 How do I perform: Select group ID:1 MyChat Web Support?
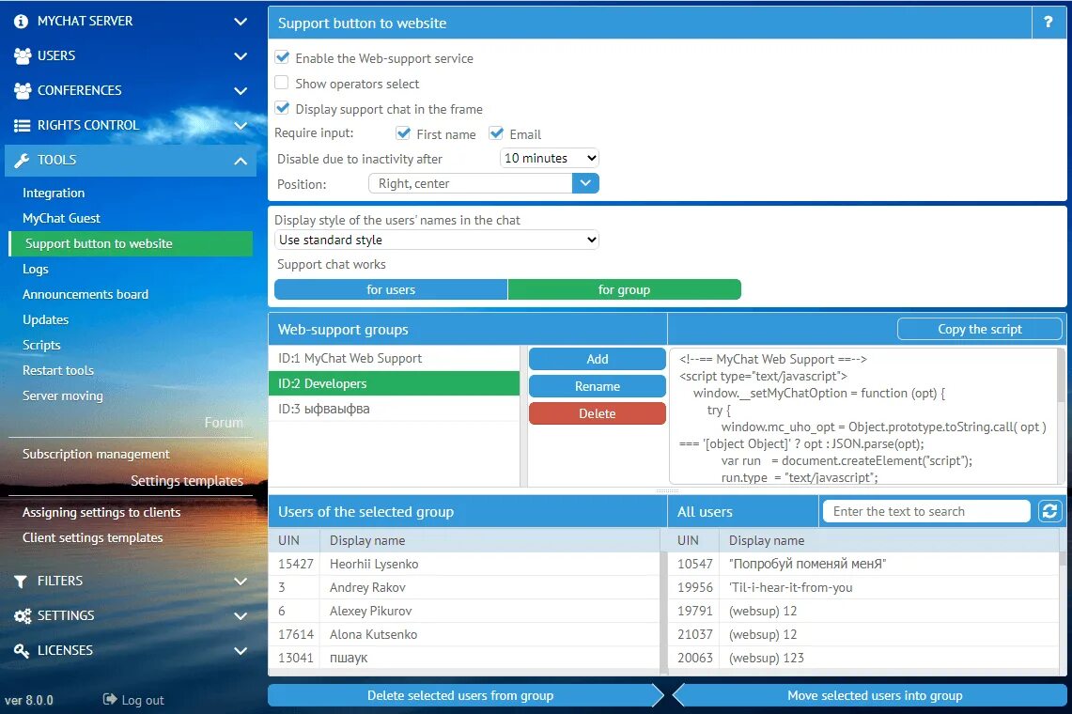[x=395, y=358]
